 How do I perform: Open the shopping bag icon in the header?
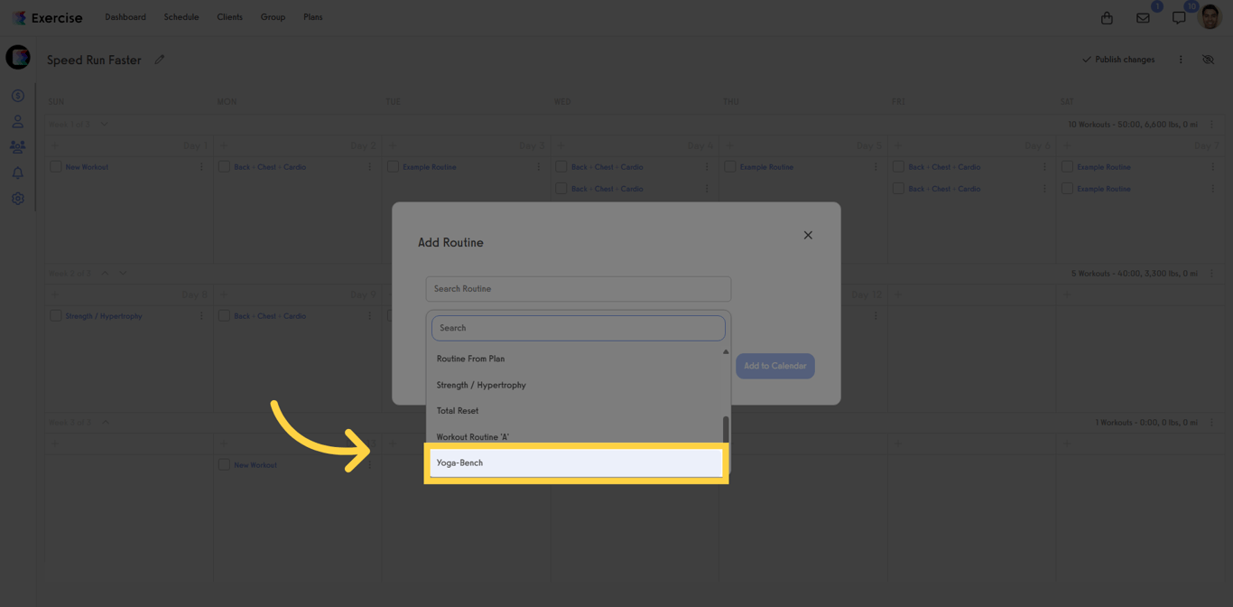pyautogui.click(x=1106, y=17)
